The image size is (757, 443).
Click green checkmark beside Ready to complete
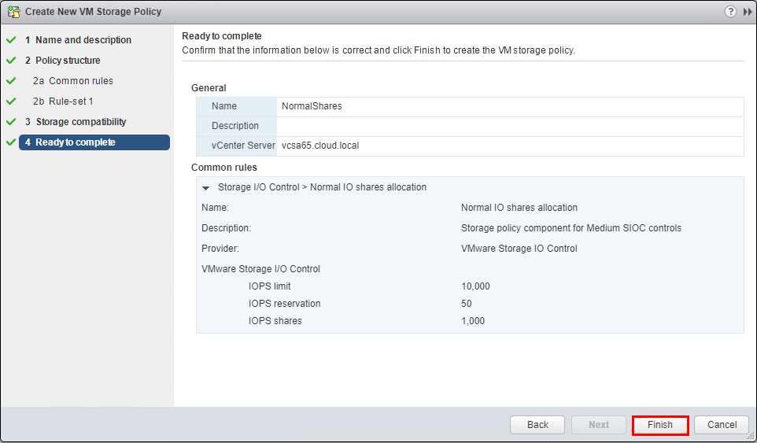click(x=11, y=142)
